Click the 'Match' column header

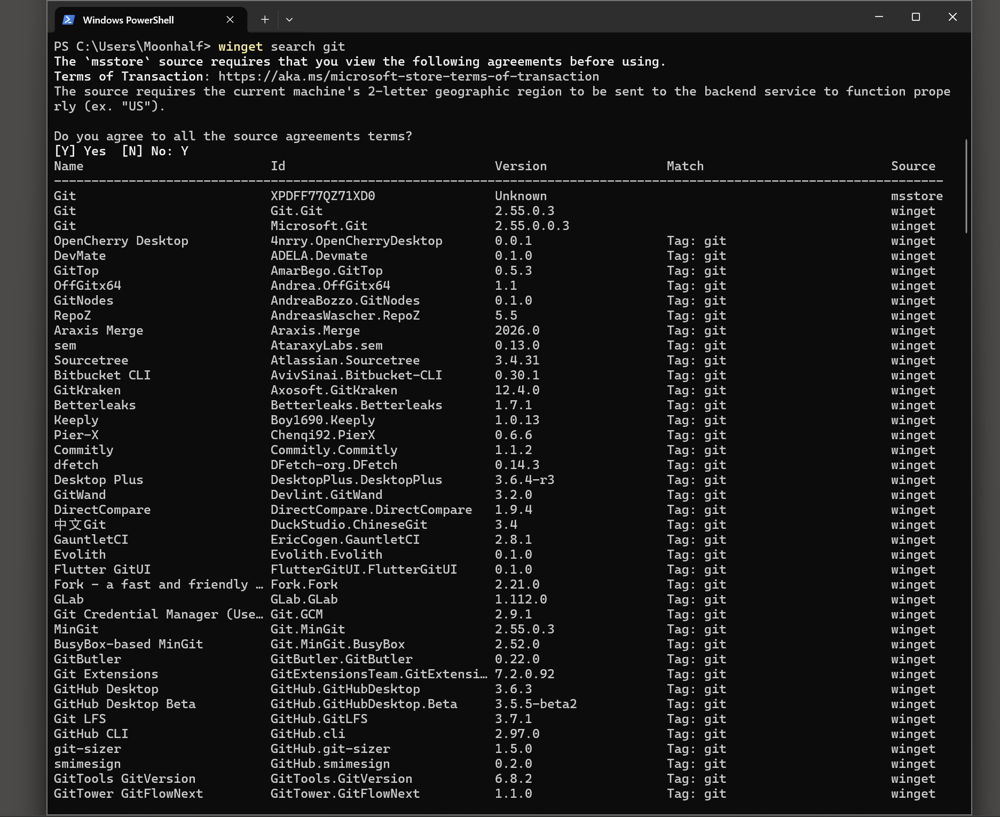[685, 166]
